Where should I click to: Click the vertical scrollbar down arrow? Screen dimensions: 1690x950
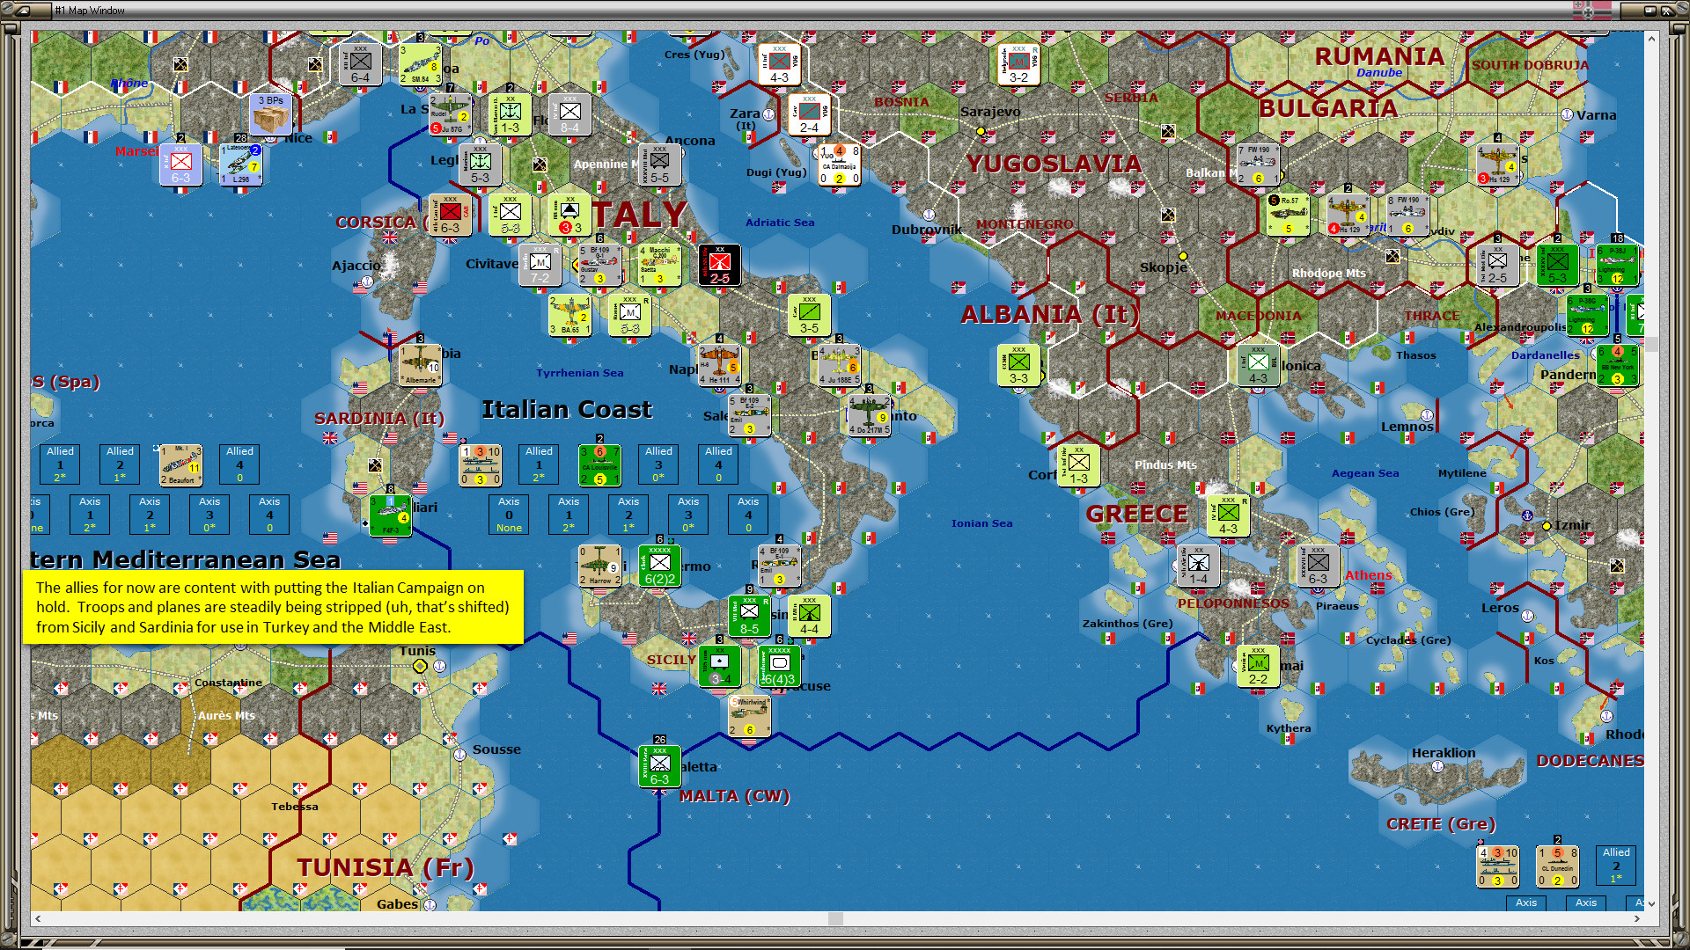coord(1651,902)
